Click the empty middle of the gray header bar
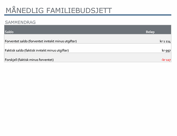177x136 pixels. tap(79, 31)
